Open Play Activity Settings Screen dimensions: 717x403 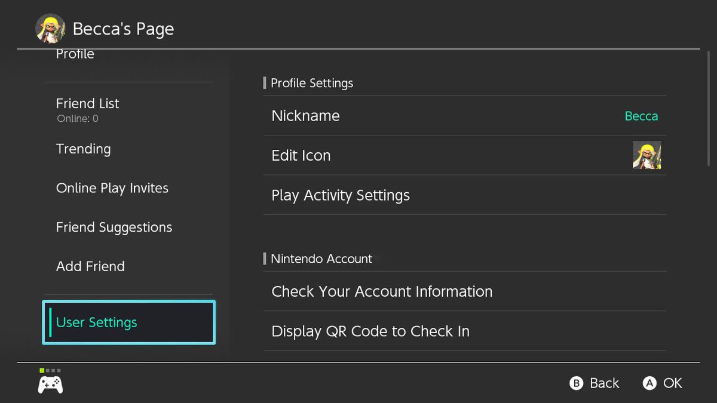click(464, 195)
